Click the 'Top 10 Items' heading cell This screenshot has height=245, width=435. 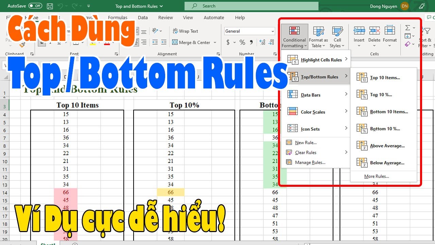click(77, 105)
